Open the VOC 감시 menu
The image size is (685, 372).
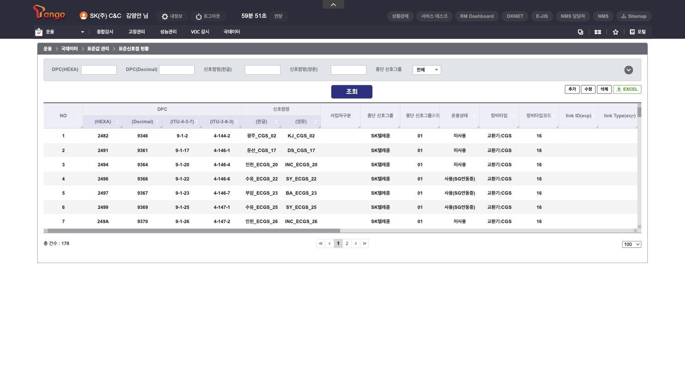pos(200,32)
